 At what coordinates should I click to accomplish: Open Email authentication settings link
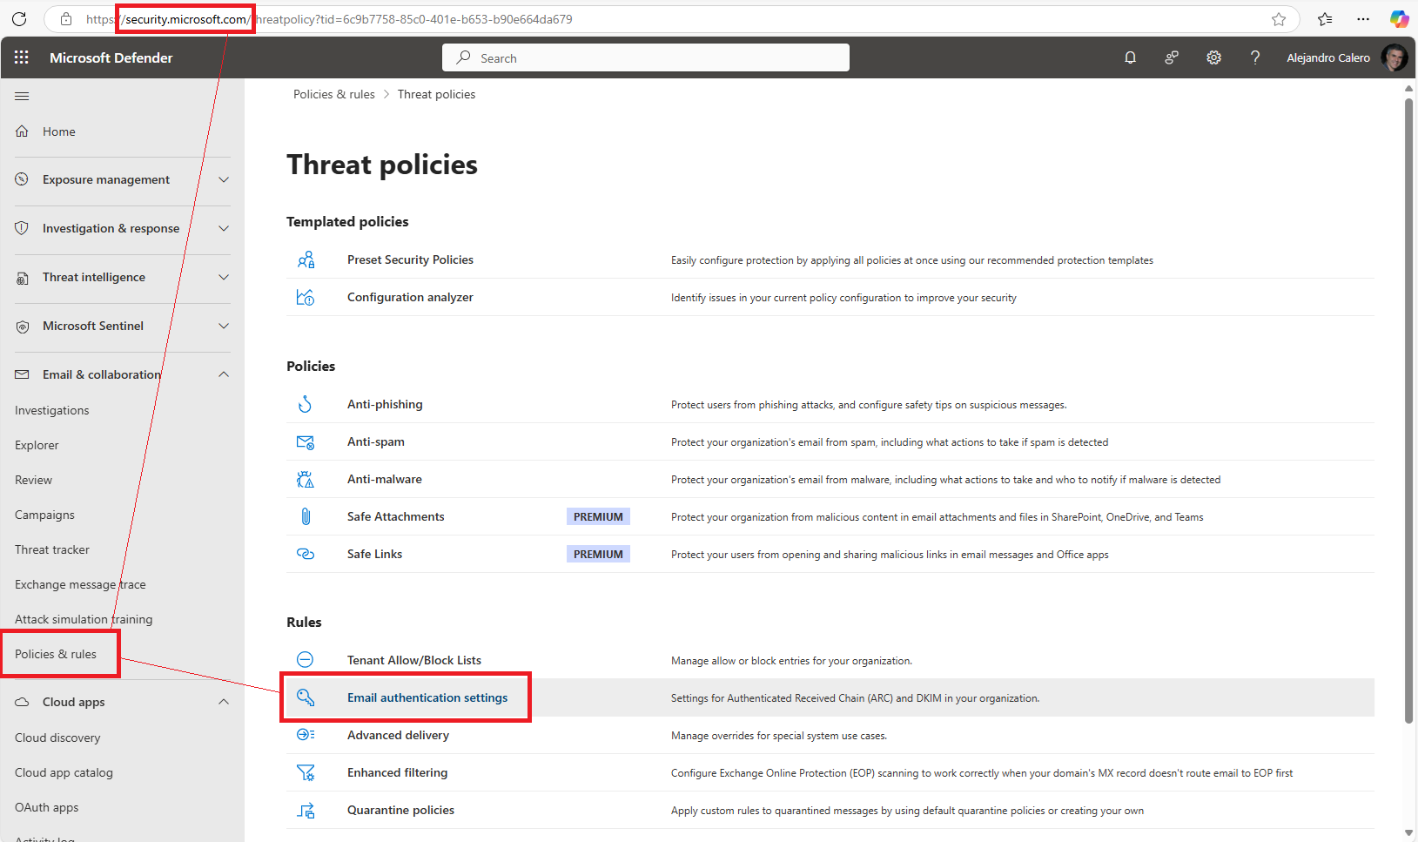427,697
